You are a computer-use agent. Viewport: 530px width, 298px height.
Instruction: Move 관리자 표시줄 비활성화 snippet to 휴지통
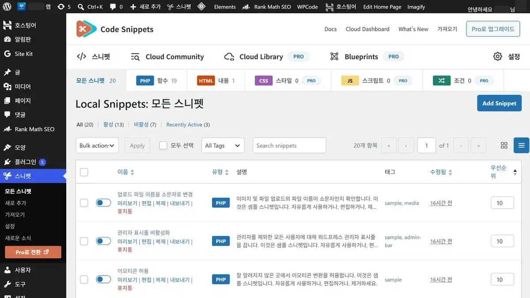coord(125,249)
